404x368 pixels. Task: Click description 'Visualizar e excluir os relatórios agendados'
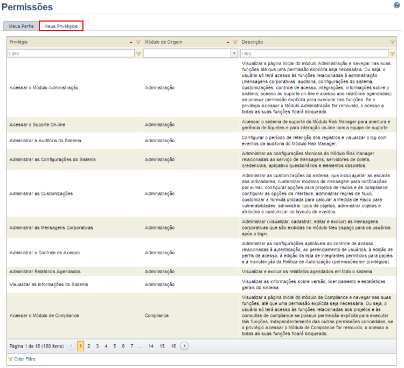tap(307, 272)
